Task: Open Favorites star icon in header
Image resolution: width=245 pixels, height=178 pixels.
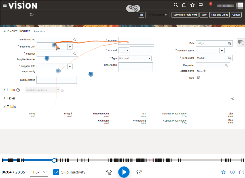Action: tap(192, 5)
